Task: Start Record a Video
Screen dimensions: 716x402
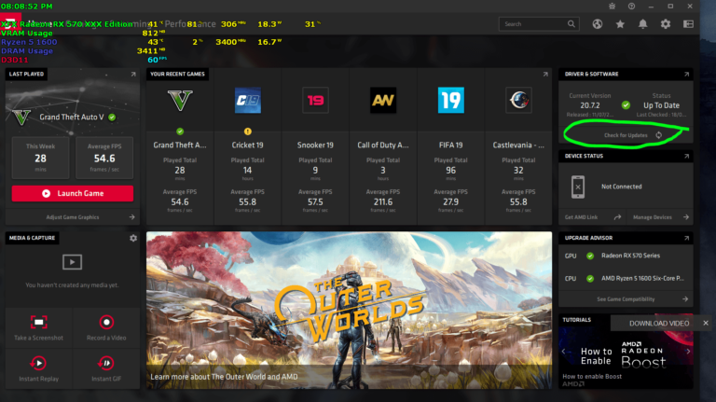Action: 106,322
